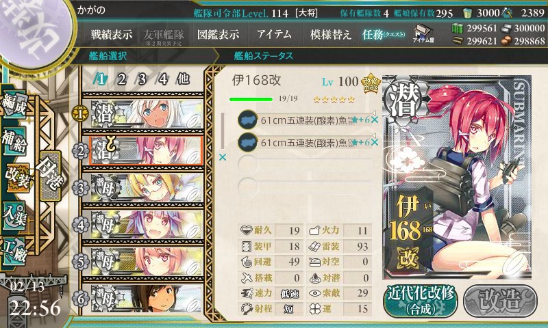Switch to fleet tab 3

(x=142, y=80)
